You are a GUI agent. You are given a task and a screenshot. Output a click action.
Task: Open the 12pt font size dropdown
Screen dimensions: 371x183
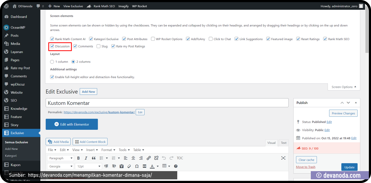coord(88,166)
